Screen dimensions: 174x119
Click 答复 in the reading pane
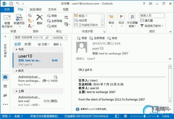[82, 38]
